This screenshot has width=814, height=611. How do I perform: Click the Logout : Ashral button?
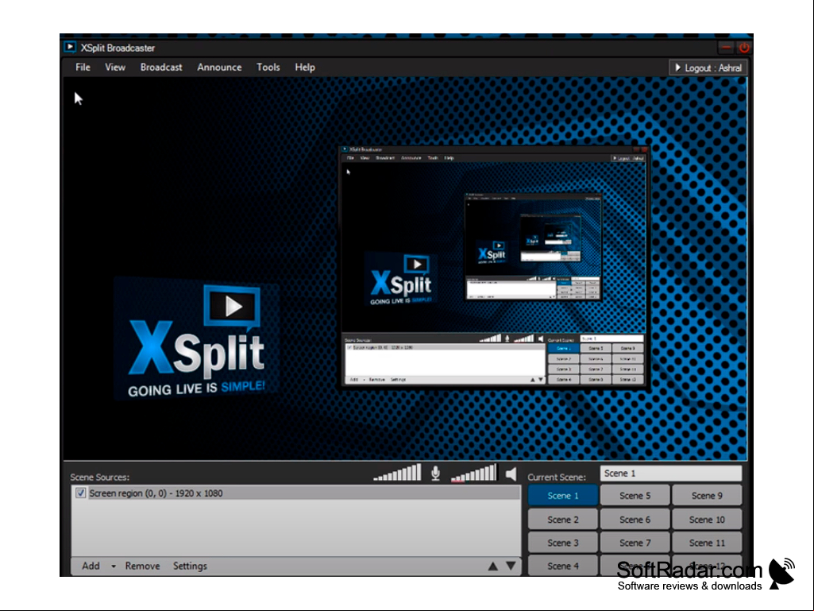click(x=708, y=68)
